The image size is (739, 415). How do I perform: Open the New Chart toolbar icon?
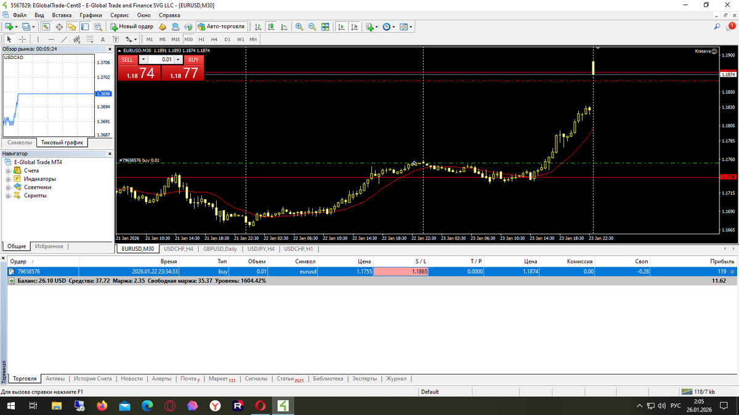(x=9, y=26)
